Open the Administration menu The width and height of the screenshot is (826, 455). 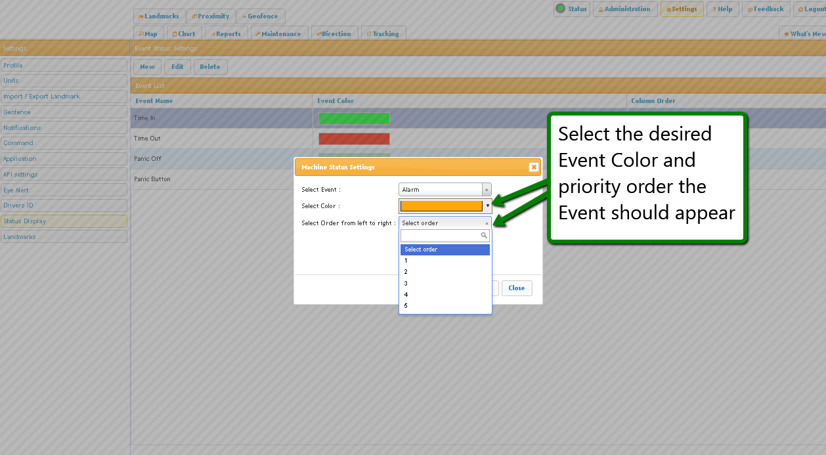click(x=624, y=9)
